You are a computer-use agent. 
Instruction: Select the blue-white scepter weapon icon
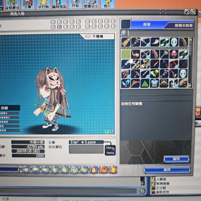126,64
